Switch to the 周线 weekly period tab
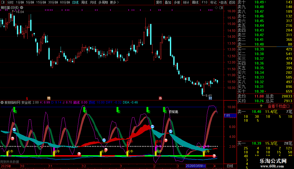This screenshot has height=169, width=294. (x=84, y=2)
